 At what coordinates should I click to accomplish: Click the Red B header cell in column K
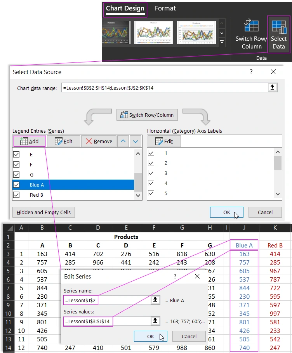tap(275, 245)
